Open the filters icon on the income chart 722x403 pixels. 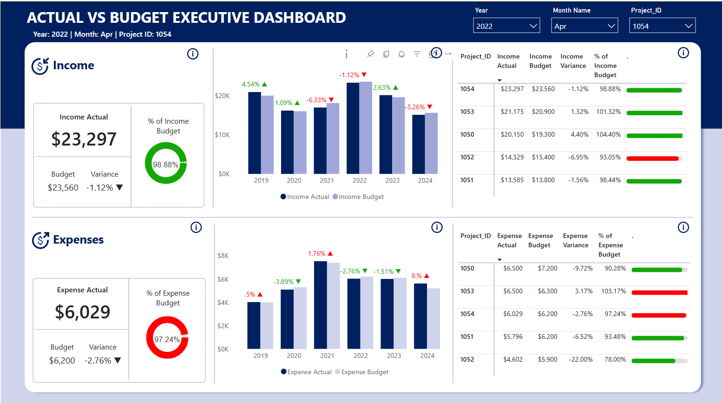coord(417,54)
